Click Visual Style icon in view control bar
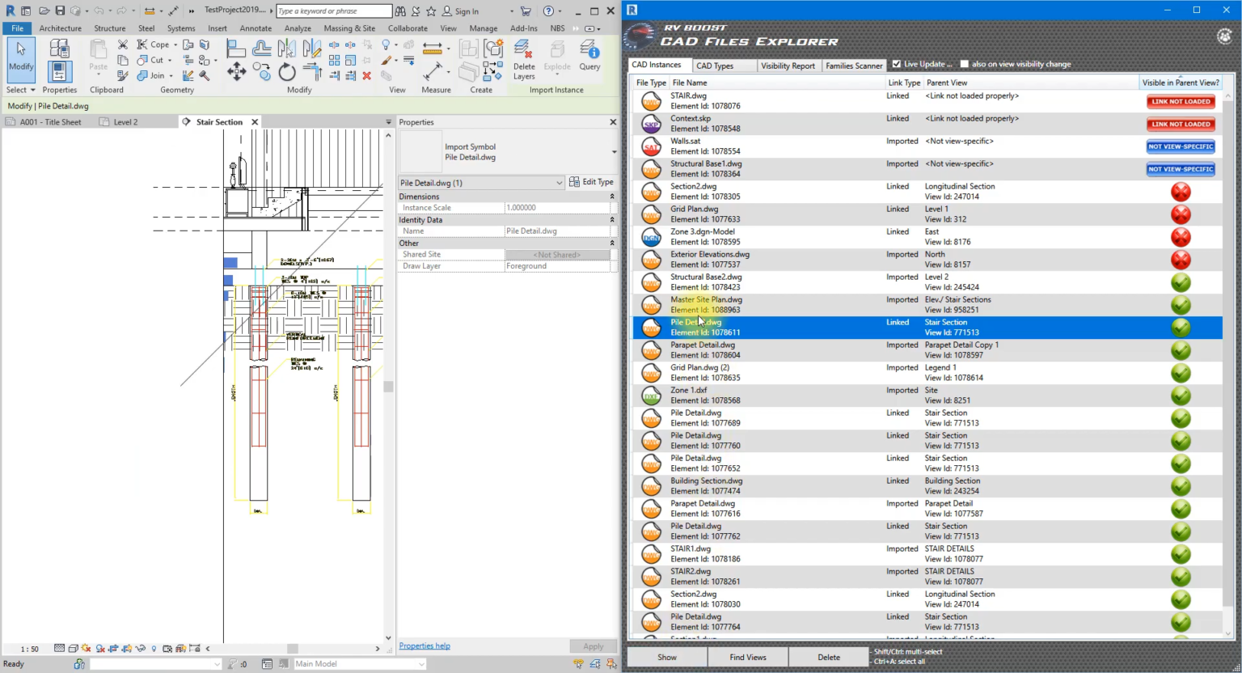 [73, 649]
